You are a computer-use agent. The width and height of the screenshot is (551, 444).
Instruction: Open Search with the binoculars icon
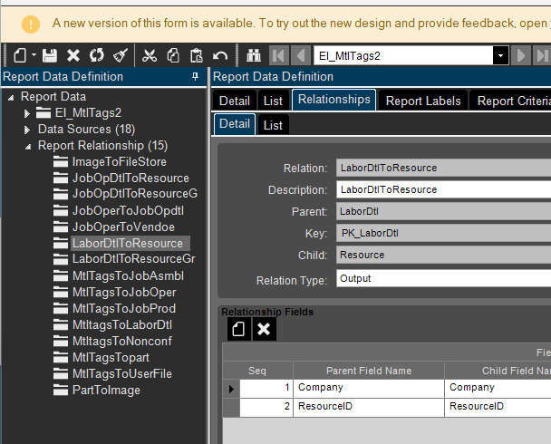coord(254,55)
